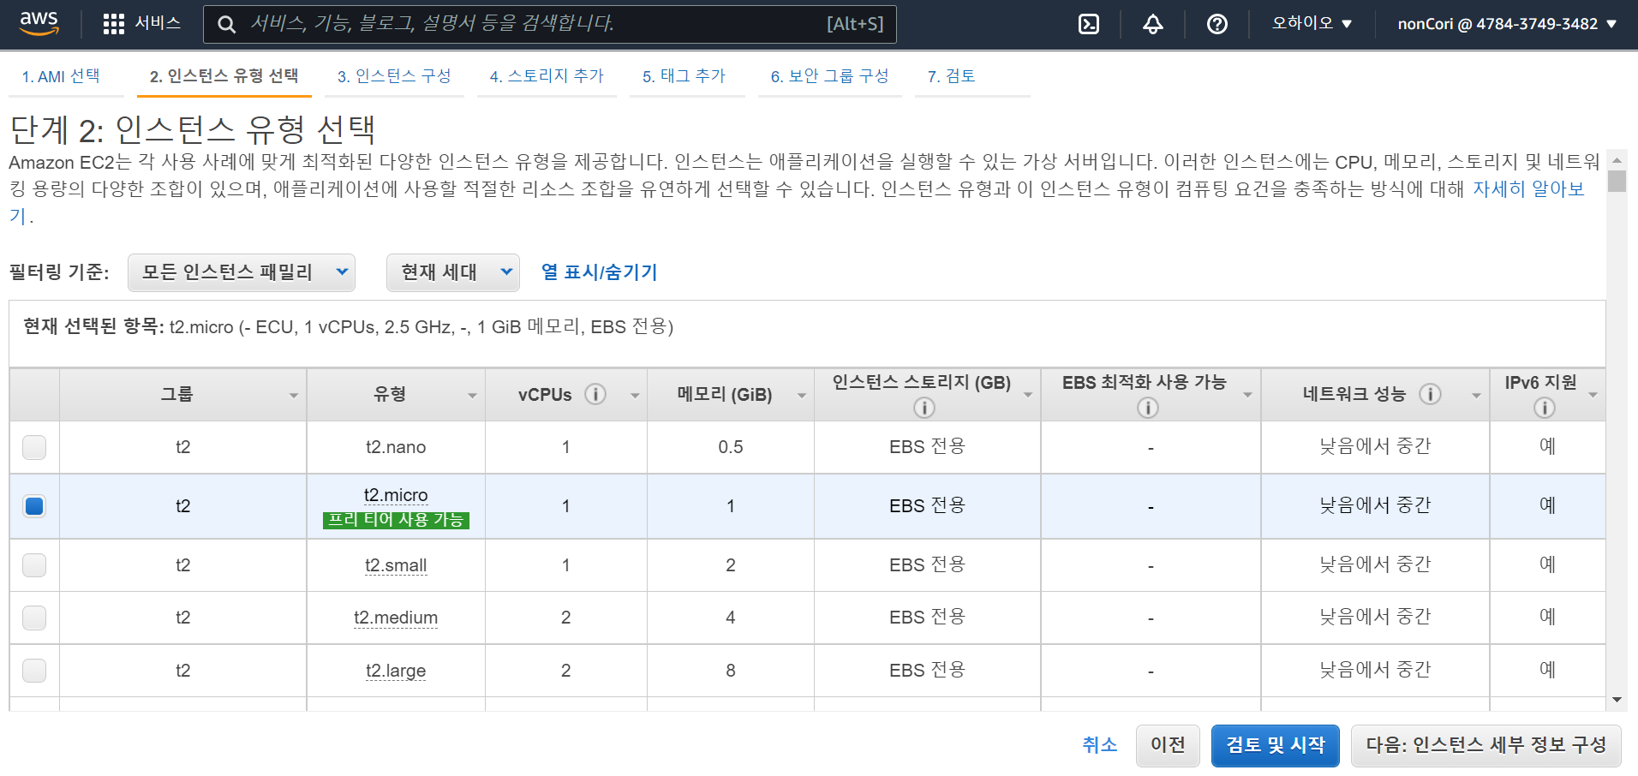Show EBS optimized info icon
The height and width of the screenshot is (776, 1638).
[x=1148, y=408]
